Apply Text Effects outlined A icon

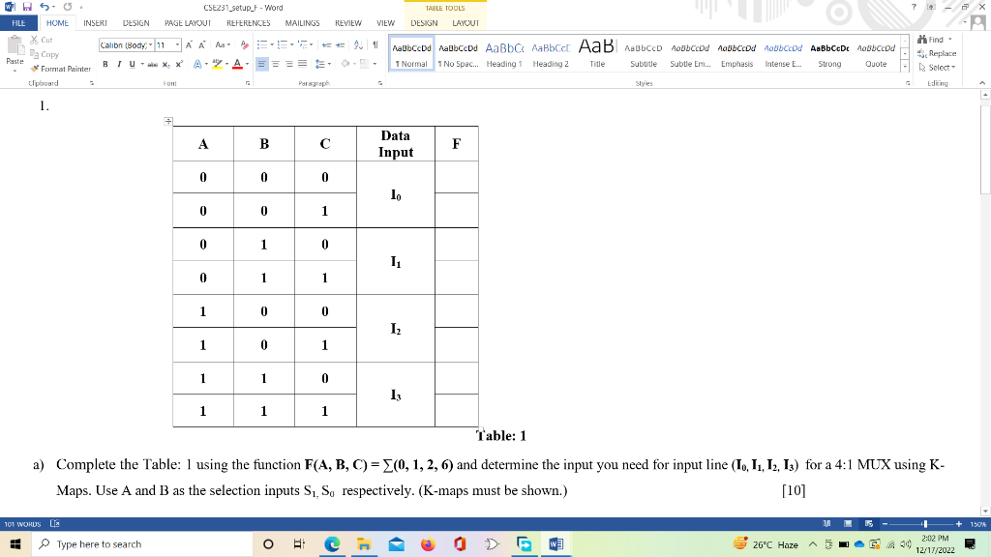(197, 64)
